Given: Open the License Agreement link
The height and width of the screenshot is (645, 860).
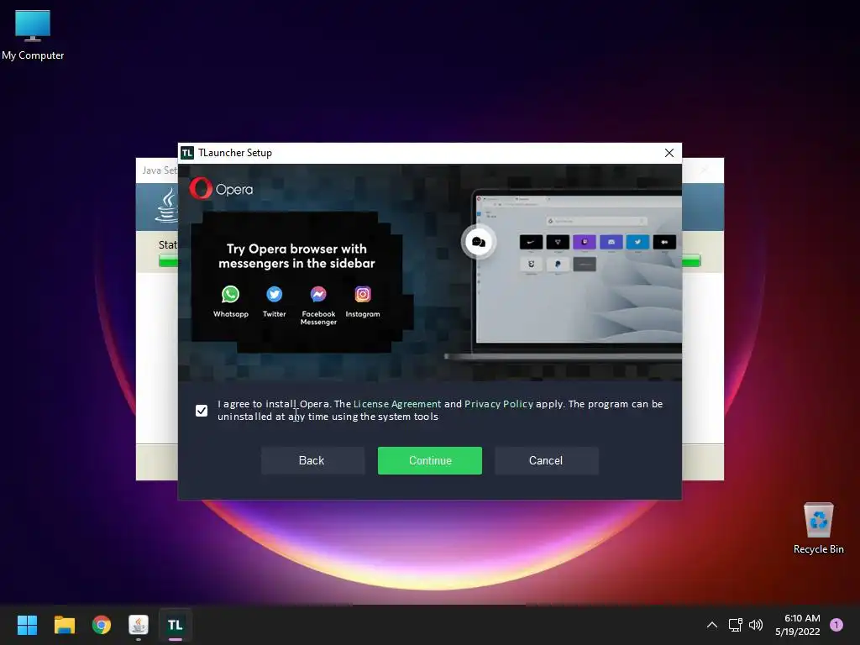Looking at the screenshot, I should [x=397, y=404].
